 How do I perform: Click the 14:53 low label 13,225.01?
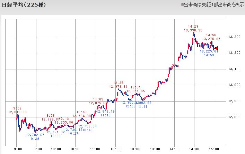(x=209, y=51)
